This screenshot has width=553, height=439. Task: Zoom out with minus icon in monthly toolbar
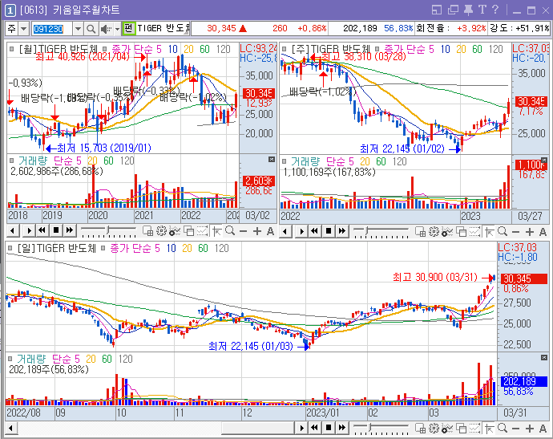click(244, 231)
